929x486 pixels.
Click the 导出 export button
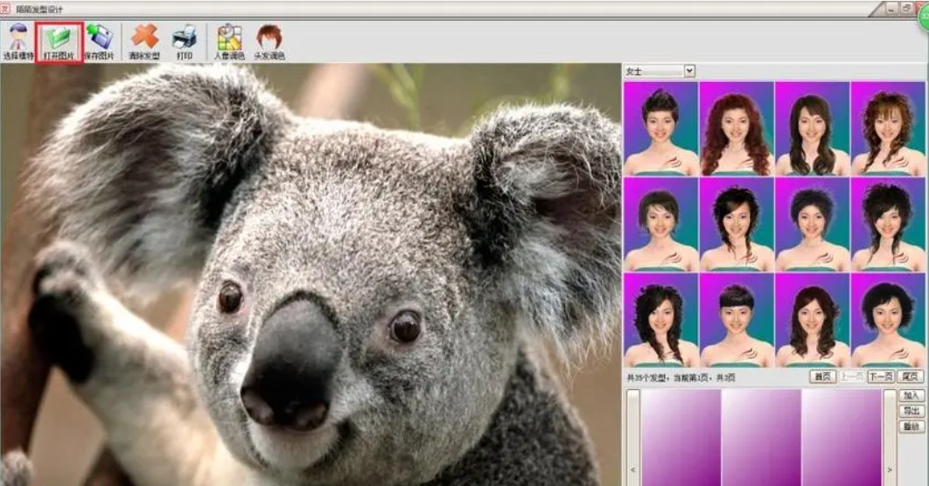[x=912, y=410]
